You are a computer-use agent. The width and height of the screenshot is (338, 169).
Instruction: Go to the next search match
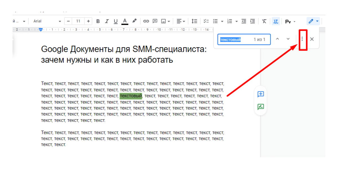288,39
